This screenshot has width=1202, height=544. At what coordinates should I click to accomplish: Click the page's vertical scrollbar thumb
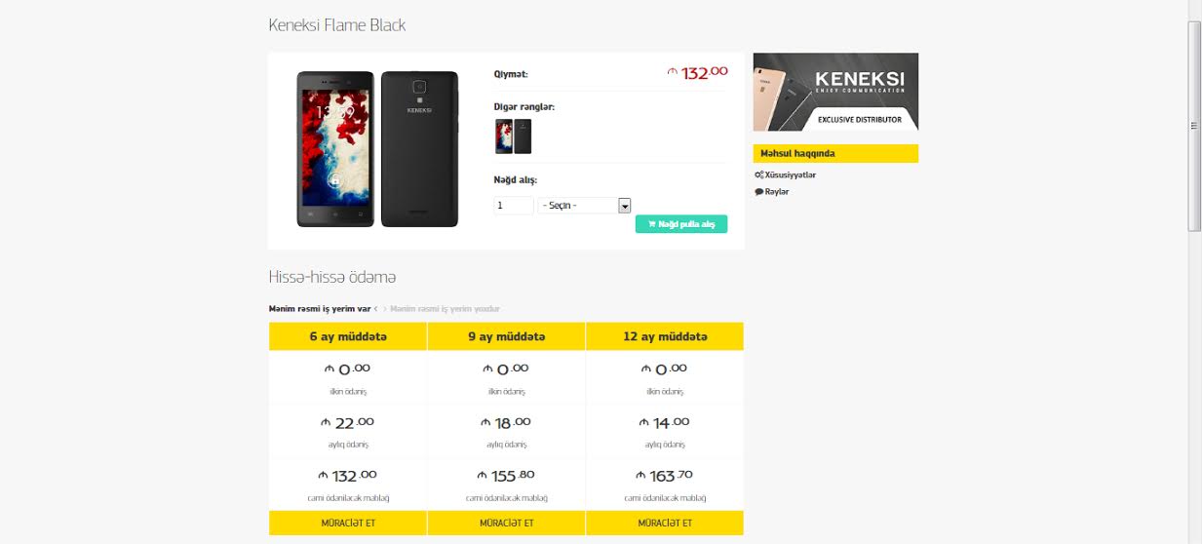(x=1194, y=125)
